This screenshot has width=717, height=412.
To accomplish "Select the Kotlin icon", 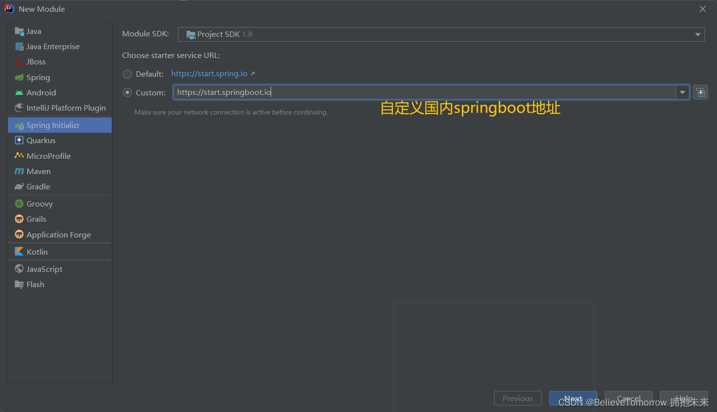I will point(19,251).
